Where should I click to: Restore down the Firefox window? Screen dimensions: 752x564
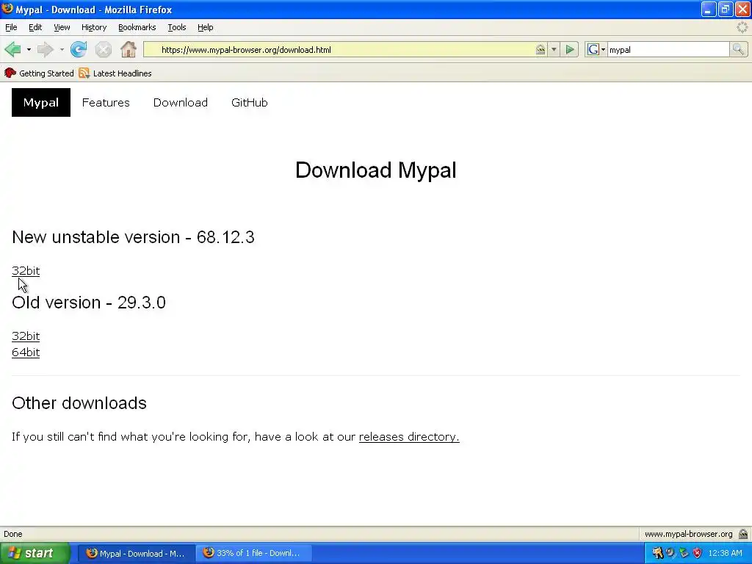(726, 9)
